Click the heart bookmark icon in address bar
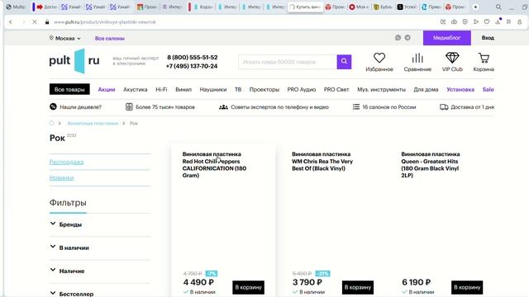Viewport: 529px width, 297px height. tap(487, 22)
